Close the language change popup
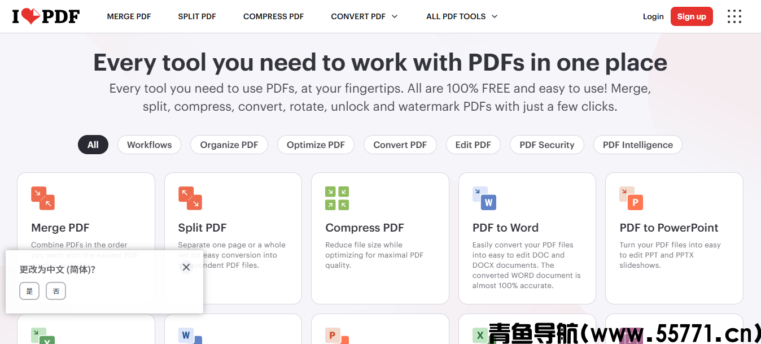 [x=186, y=267]
